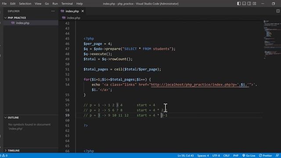Change end of line sequence CRLF

[227, 155]
